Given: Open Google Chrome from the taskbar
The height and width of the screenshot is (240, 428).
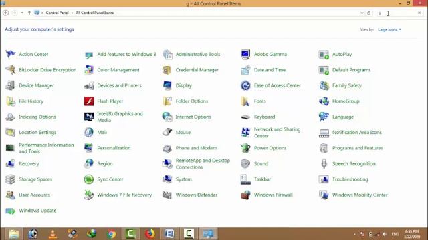Looking at the screenshot, I should pos(111,234).
